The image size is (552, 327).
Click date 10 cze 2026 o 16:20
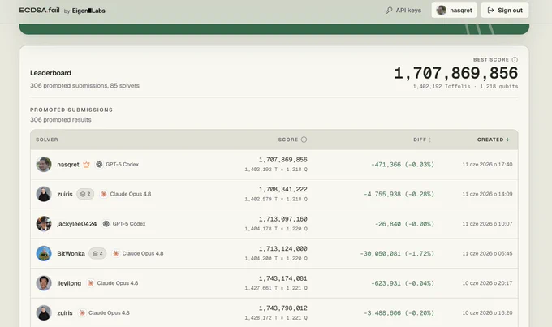pos(487,312)
